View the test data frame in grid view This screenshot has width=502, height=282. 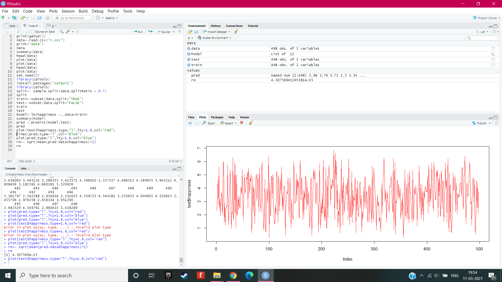pos(493,59)
